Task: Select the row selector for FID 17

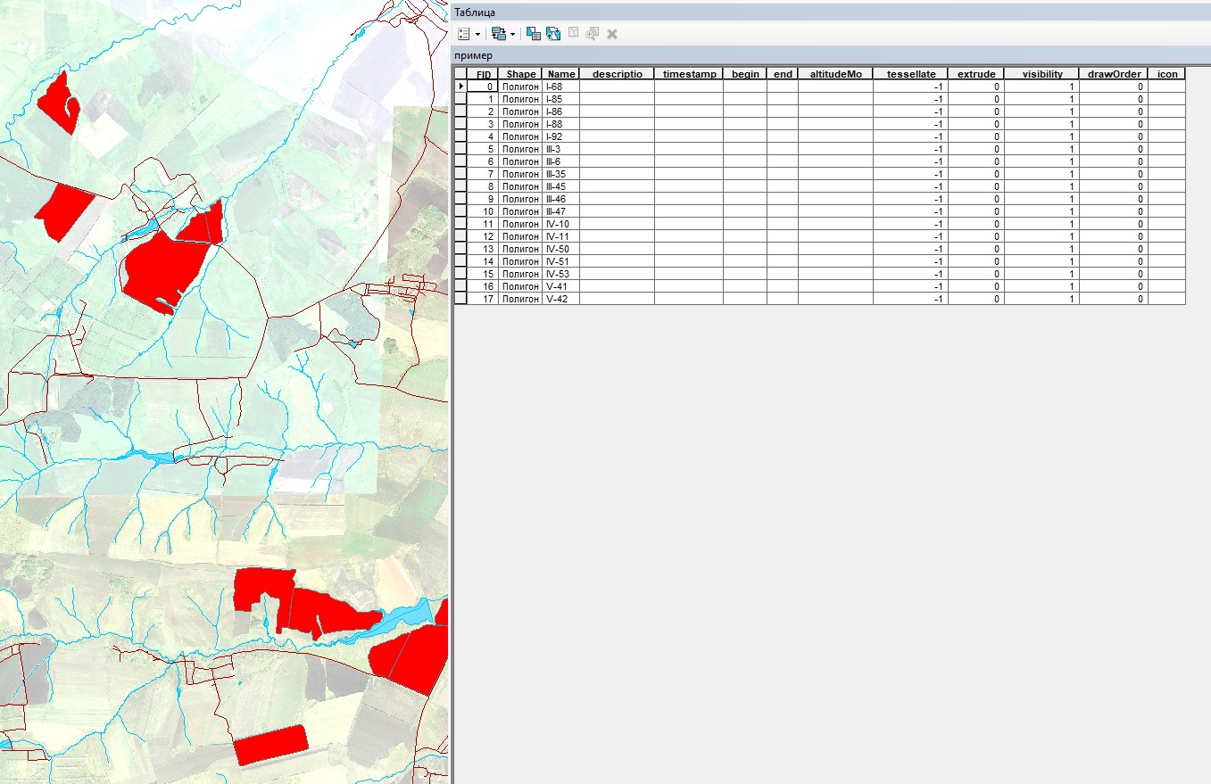Action: 460,299
